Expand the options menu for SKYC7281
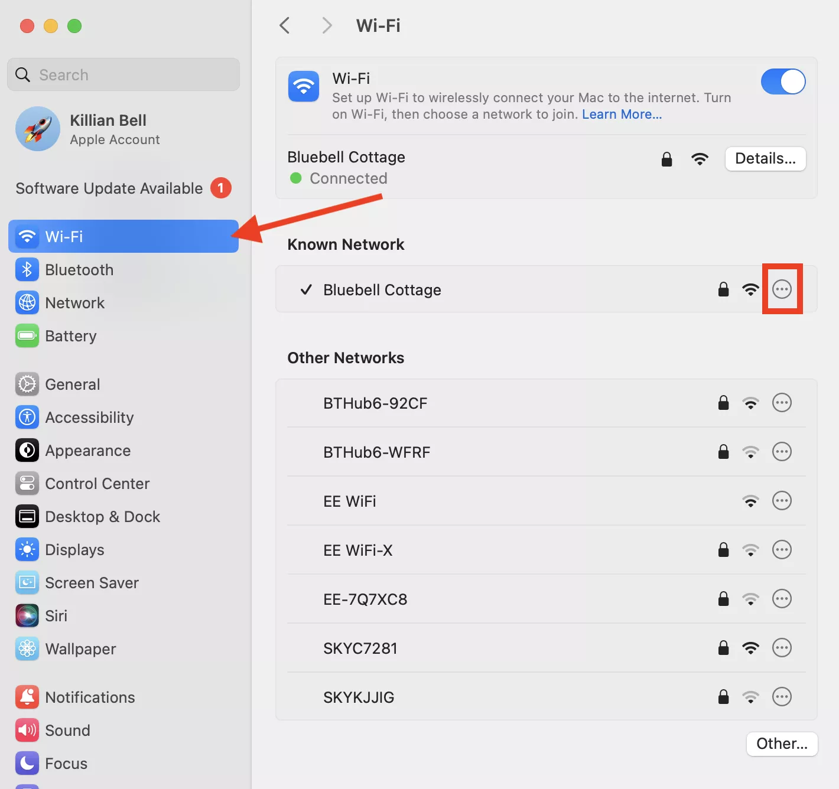The height and width of the screenshot is (789, 839). [782, 648]
